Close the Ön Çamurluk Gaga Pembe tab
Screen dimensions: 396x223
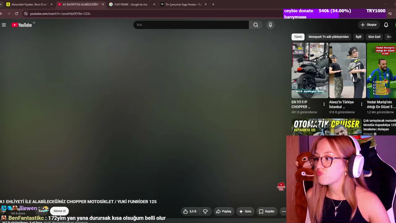pos(205,4)
